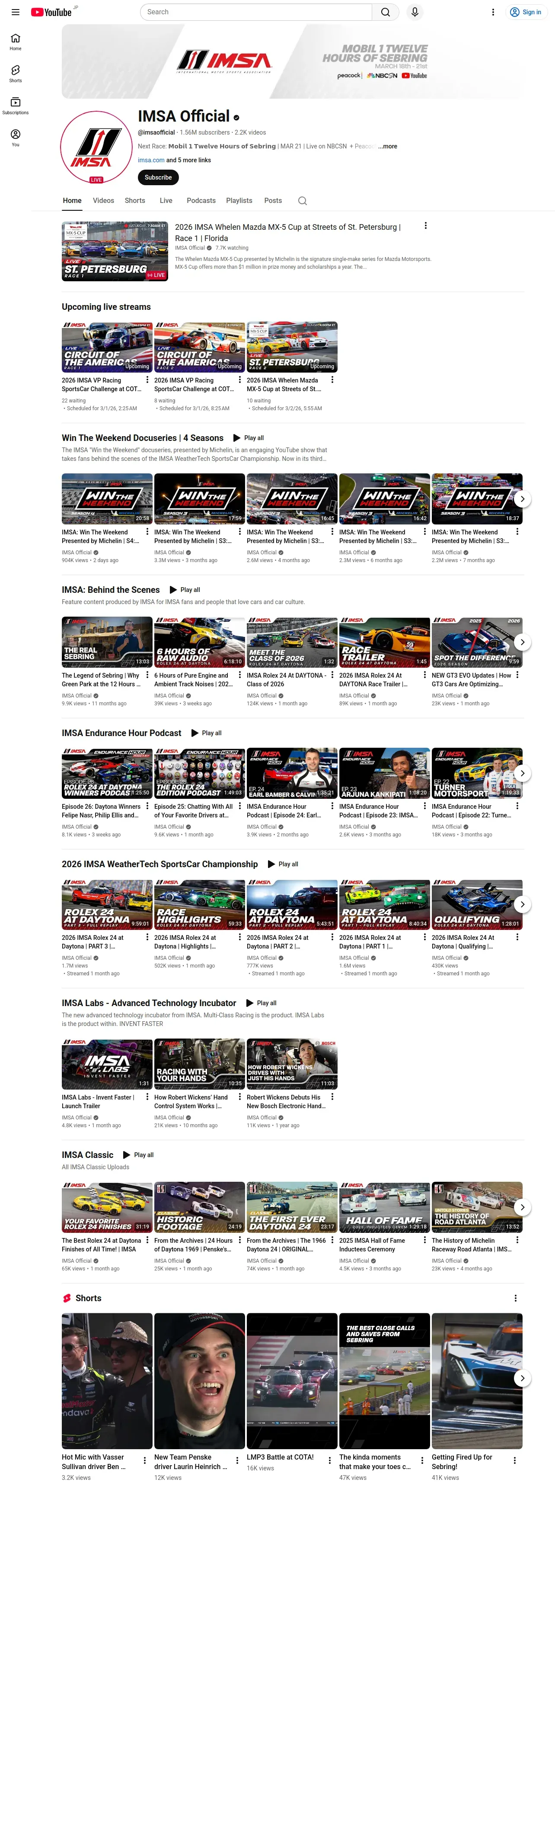Click the YouTube logo
The image size is (555, 1833).
click(x=51, y=12)
